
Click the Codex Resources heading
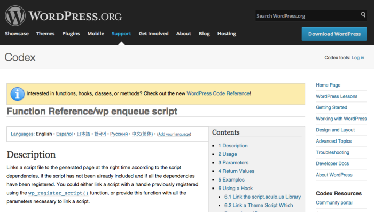click(x=339, y=193)
